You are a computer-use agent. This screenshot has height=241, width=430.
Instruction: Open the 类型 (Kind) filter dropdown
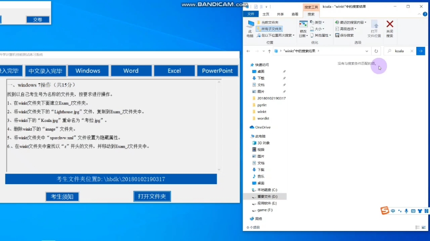318,22
